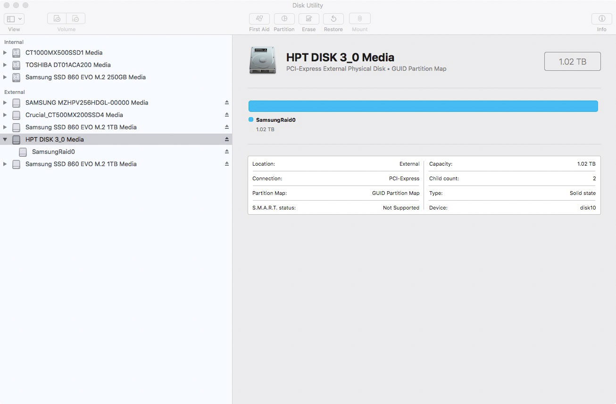Collapse the HPT DISK 3_0 Media tree
This screenshot has width=616, height=404.
[x=5, y=139]
